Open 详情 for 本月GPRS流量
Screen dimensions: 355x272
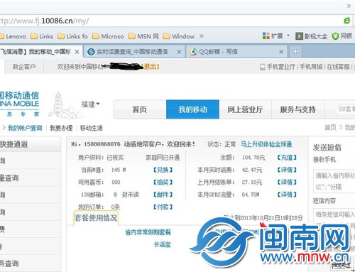tap(287, 195)
